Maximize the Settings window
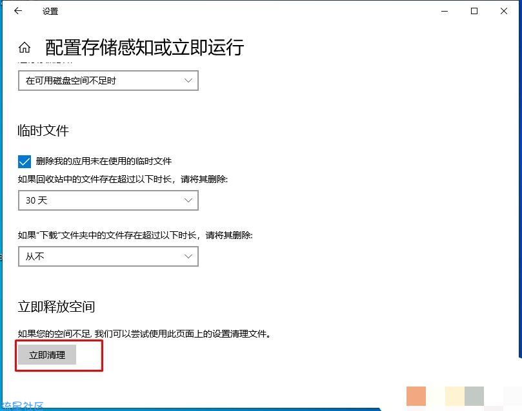The width and height of the screenshot is (522, 411). tap(474, 12)
